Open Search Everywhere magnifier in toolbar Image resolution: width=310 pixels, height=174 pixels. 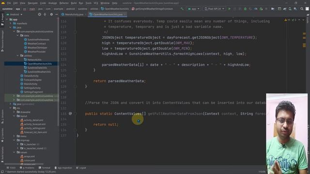[x=302, y=9]
